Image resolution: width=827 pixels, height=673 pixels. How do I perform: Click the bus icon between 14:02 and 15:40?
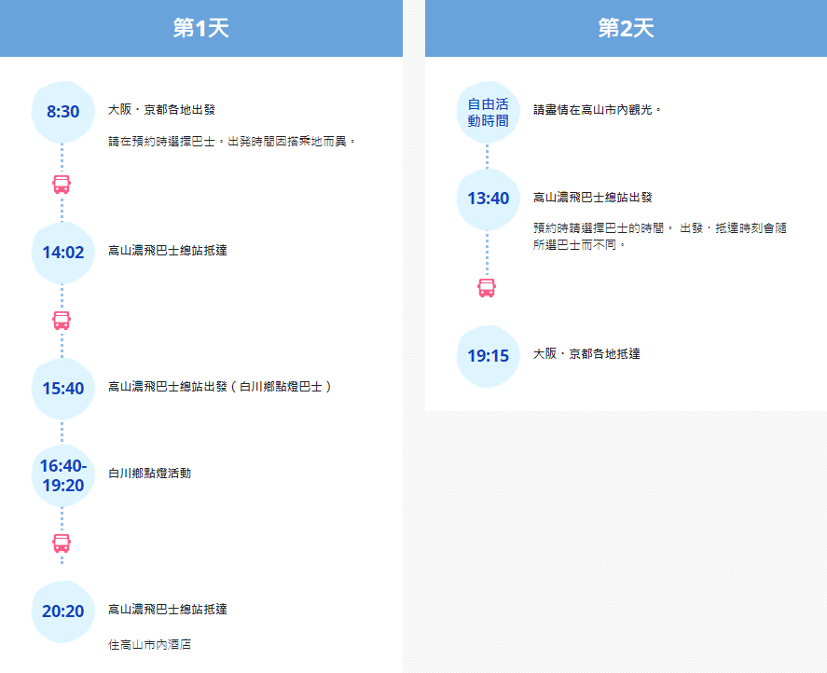62,321
